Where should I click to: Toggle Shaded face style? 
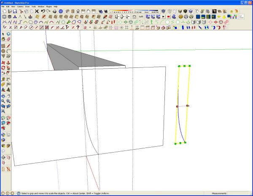180,11
